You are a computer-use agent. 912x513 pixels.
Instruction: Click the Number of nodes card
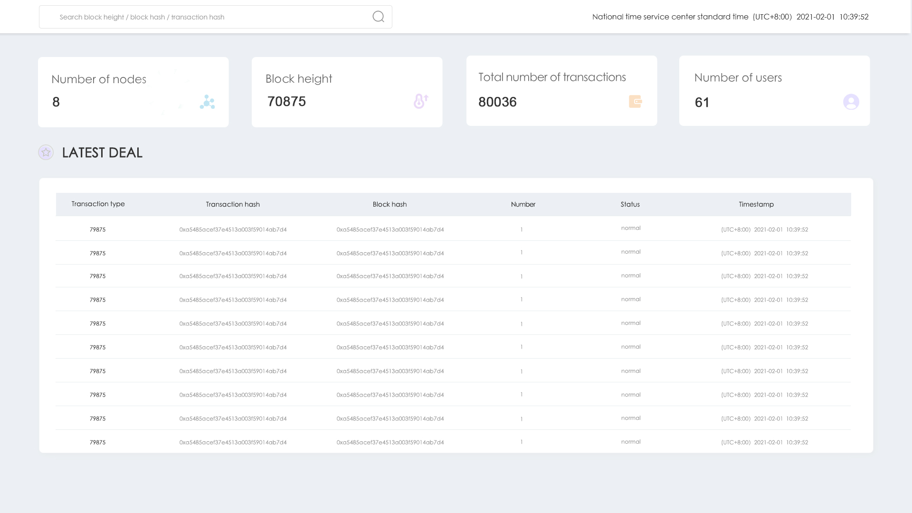(133, 92)
